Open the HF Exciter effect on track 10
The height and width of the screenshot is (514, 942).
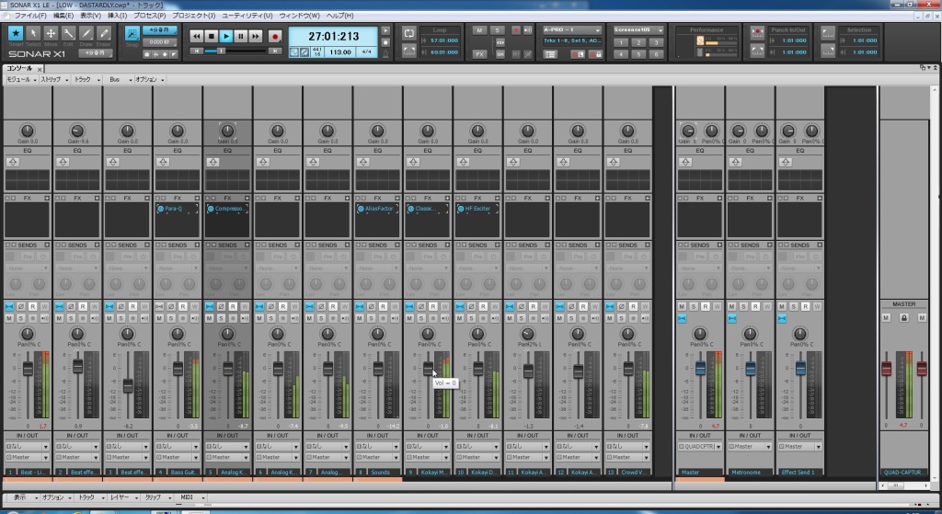[x=477, y=209]
